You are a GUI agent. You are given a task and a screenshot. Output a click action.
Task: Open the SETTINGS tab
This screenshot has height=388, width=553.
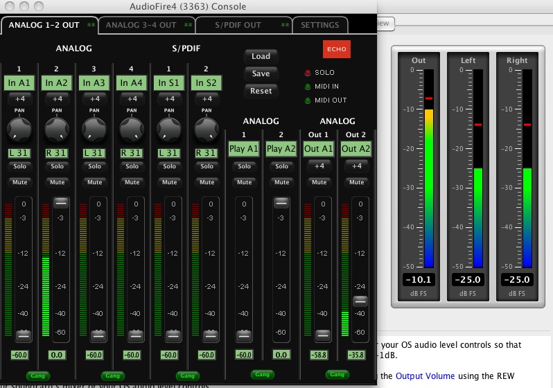[320, 25]
